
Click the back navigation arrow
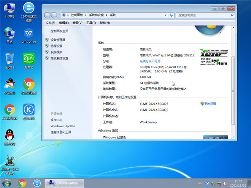click(x=47, y=15)
